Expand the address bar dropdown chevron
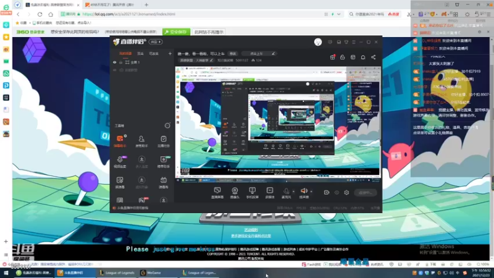This screenshot has height=278, width=494. (x=338, y=14)
